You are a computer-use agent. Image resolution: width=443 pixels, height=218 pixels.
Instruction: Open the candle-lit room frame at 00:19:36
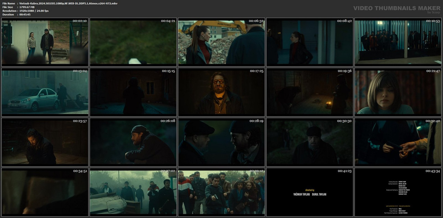310,92
